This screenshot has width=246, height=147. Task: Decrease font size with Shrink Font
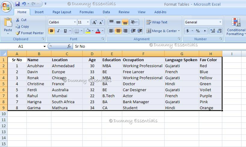[101, 22]
